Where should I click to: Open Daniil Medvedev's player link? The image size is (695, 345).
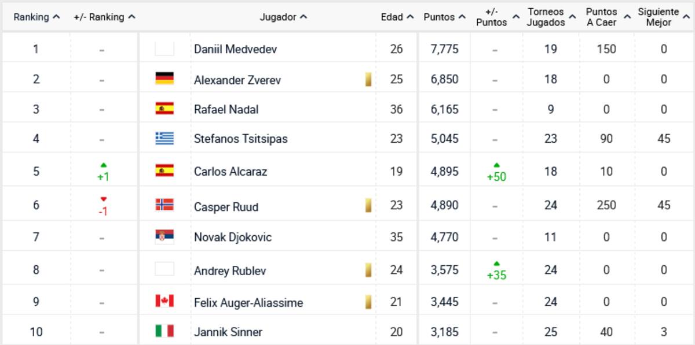(235, 49)
